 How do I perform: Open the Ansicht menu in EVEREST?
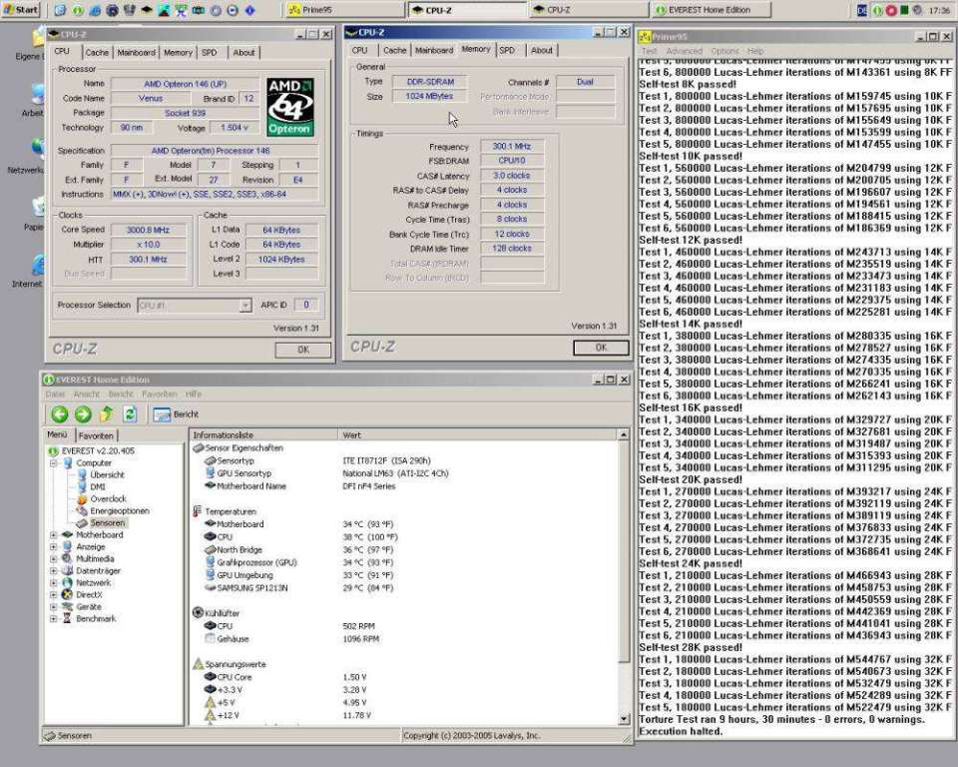click(x=86, y=394)
